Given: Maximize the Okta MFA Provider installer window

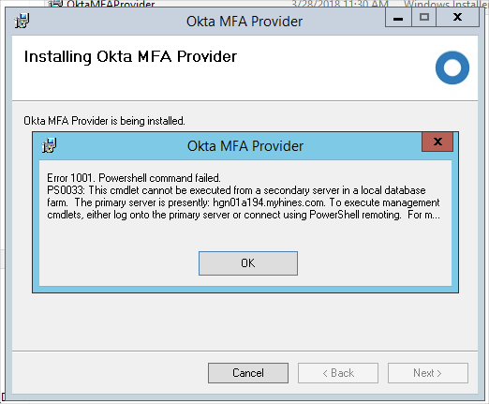Looking at the screenshot, I should [423, 18].
